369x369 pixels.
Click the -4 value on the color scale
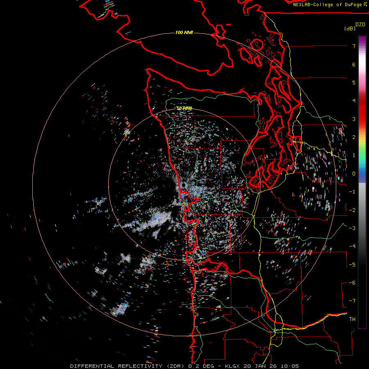352,246
